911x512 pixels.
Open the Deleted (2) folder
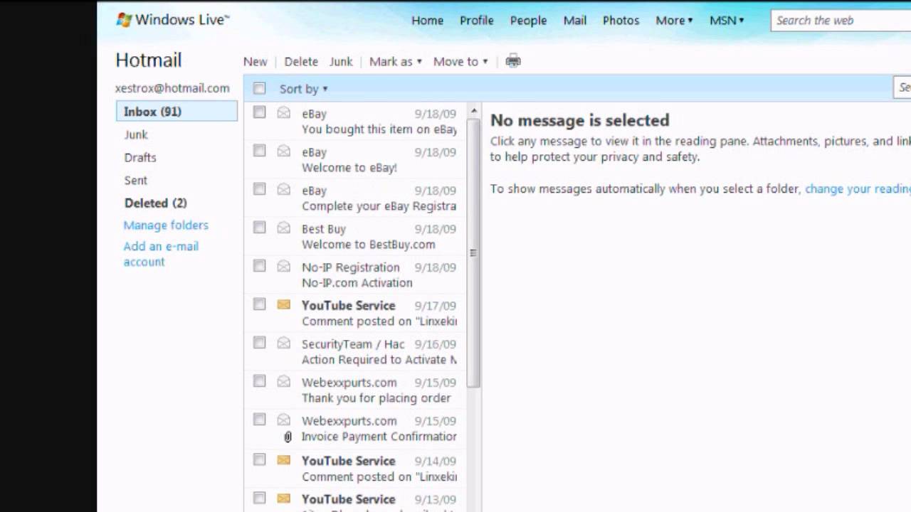pyautogui.click(x=155, y=203)
